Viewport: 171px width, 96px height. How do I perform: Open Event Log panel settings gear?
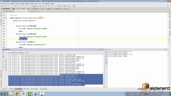coord(165,50)
